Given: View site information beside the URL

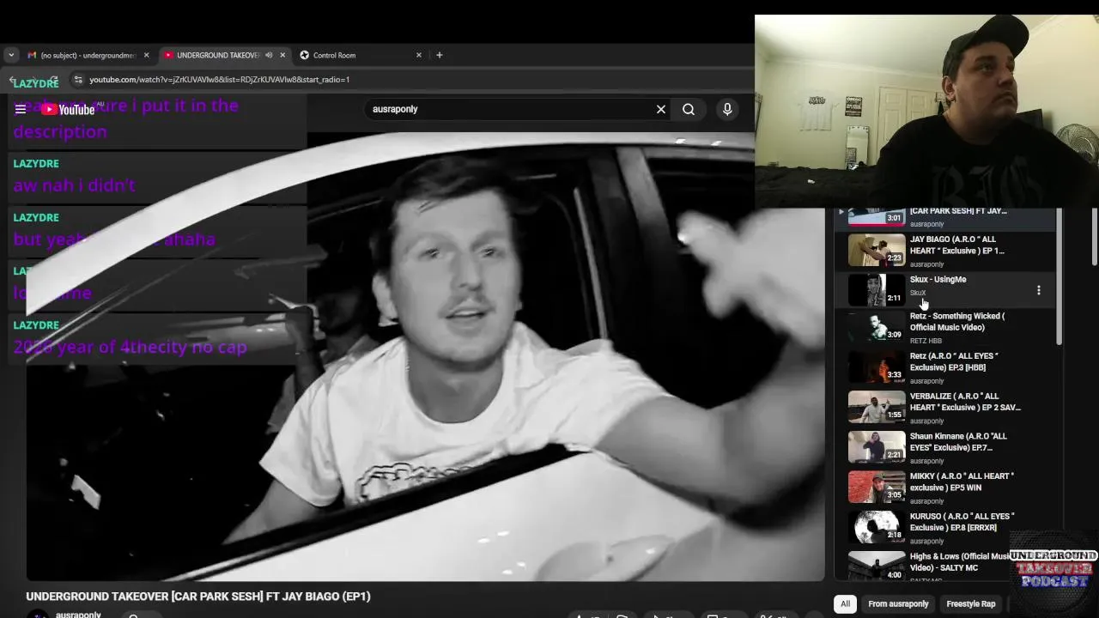Looking at the screenshot, I should (x=78, y=80).
